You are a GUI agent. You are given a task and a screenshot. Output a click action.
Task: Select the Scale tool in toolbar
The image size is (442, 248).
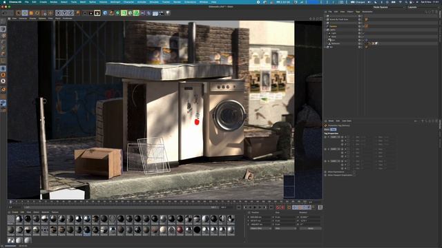31,13
